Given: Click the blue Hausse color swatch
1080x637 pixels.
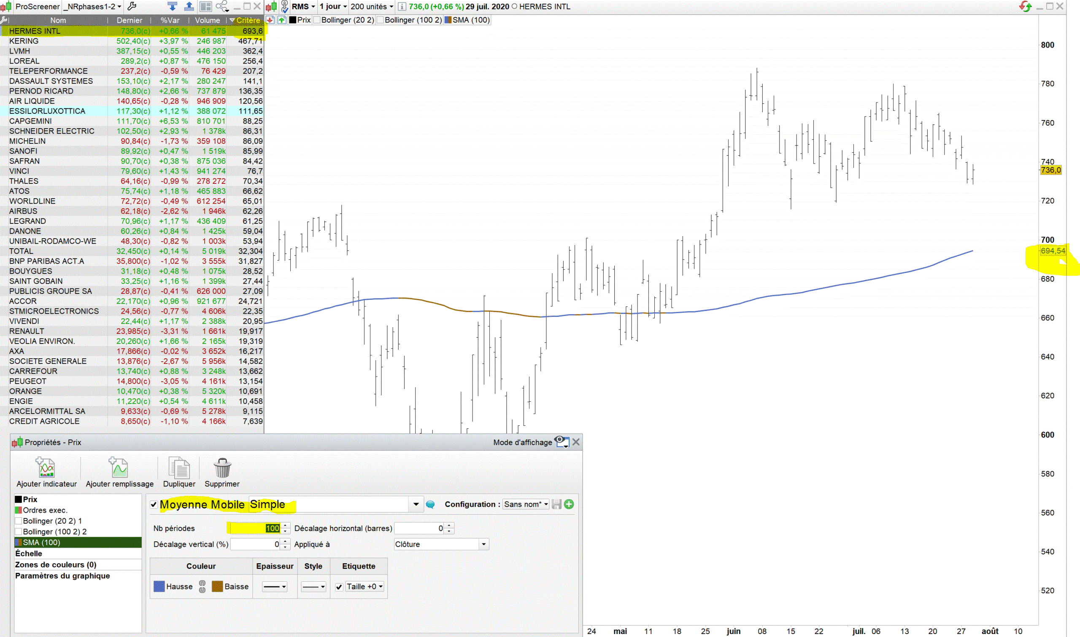Looking at the screenshot, I should 159,586.
